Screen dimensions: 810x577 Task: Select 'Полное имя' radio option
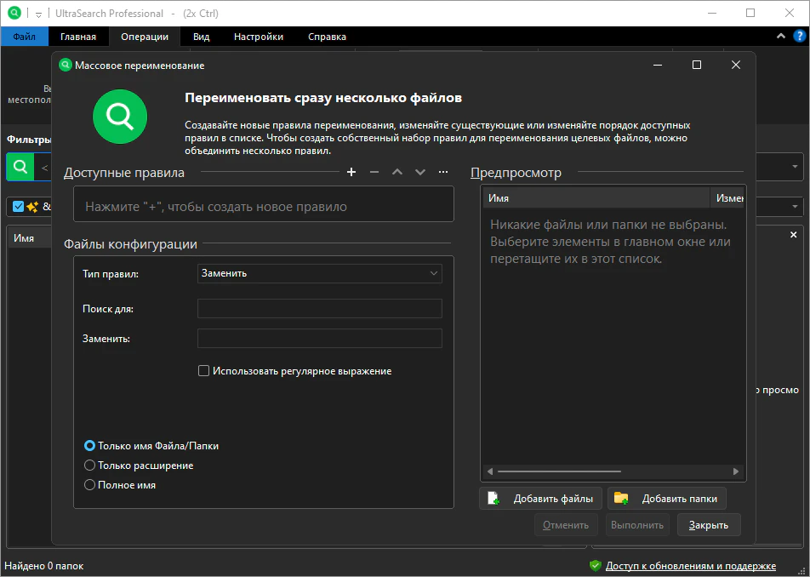click(90, 485)
